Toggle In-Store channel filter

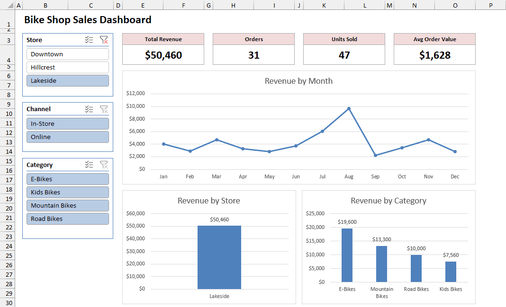[68, 124]
